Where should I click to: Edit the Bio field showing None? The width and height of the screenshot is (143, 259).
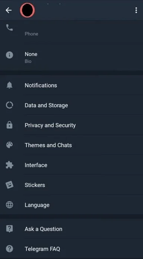click(71, 57)
